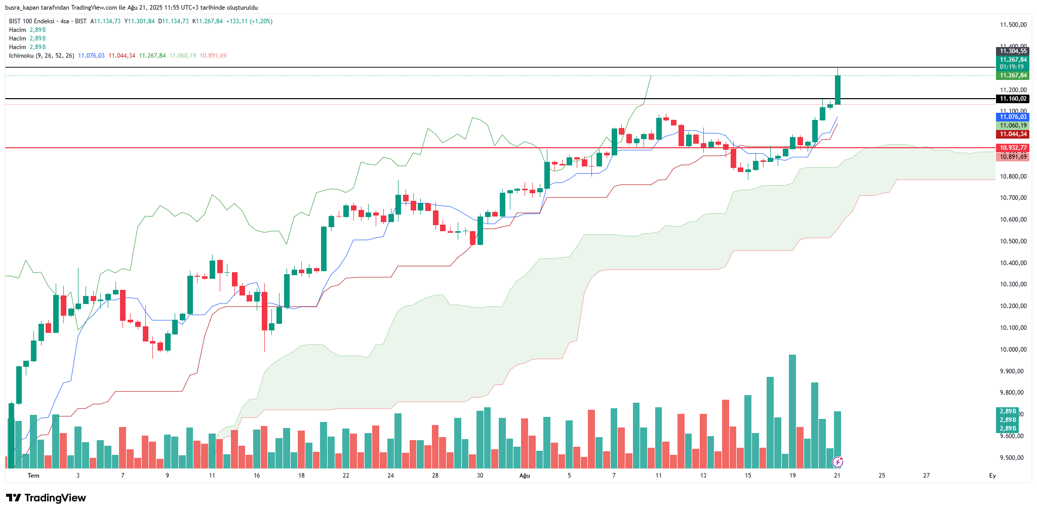
Task: Click the BIST 100 Endeksi symbol title
Action: (31, 21)
